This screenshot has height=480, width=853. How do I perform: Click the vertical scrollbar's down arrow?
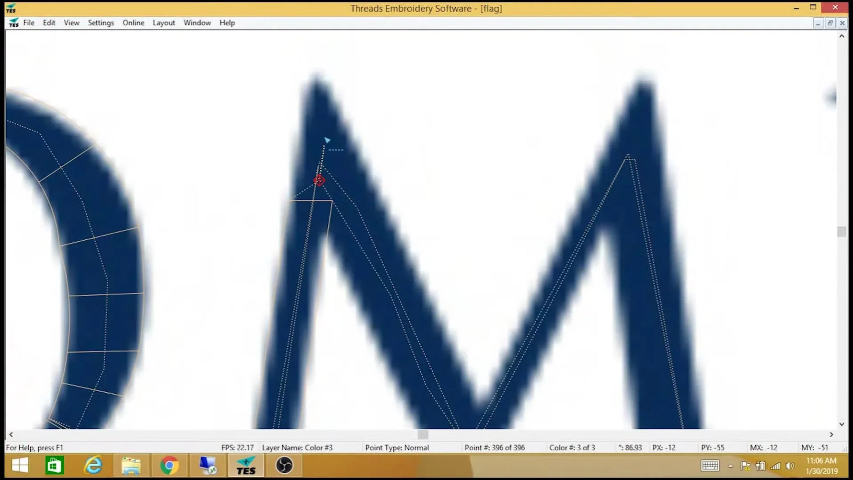click(842, 424)
